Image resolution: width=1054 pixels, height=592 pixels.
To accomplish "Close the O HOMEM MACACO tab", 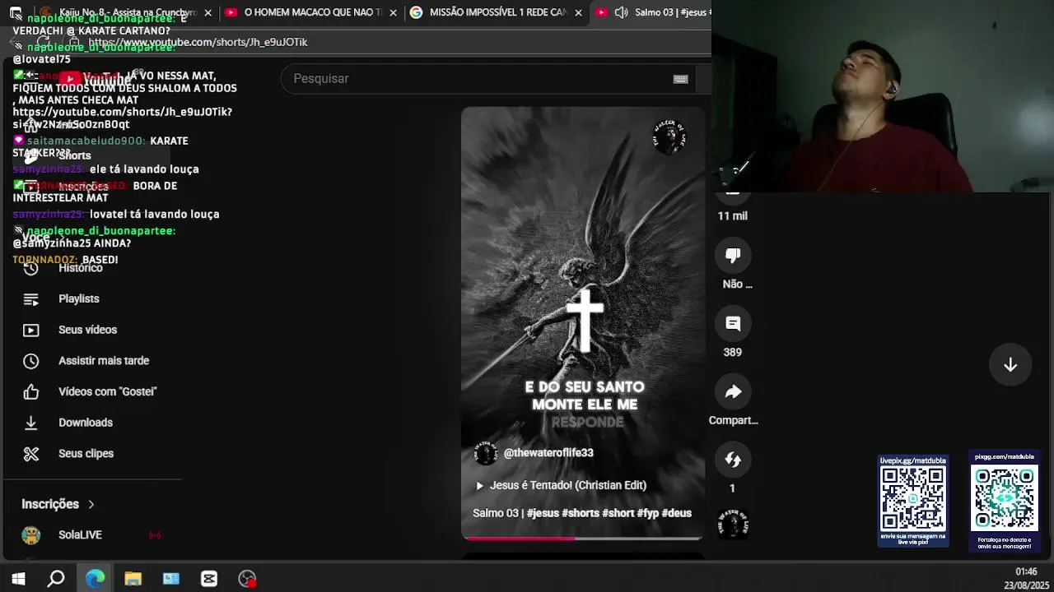I will (394, 12).
